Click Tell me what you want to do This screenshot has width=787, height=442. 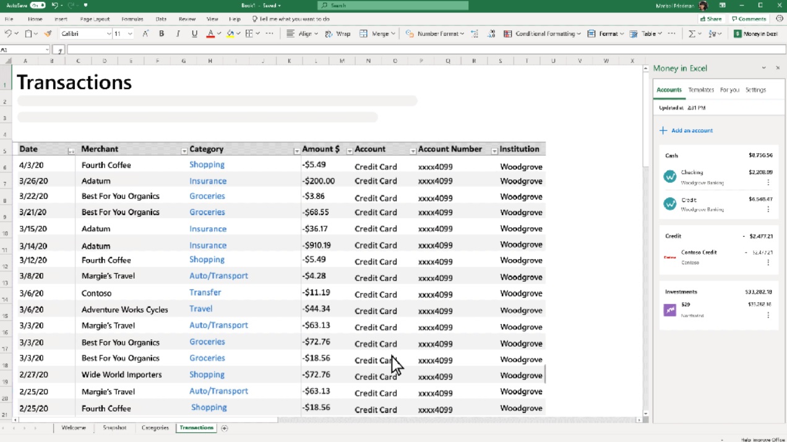tap(291, 19)
